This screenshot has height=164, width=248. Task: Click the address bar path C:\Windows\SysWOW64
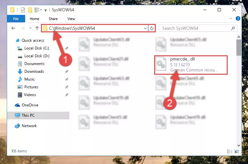coord(72,28)
